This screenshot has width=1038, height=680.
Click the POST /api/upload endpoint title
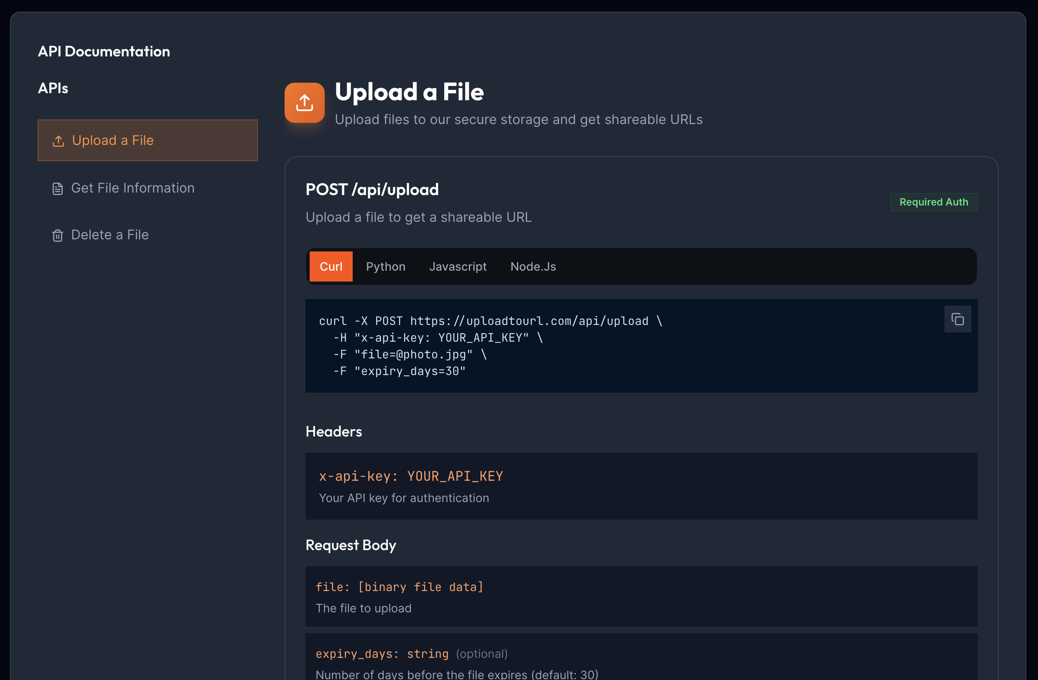coord(372,189)
